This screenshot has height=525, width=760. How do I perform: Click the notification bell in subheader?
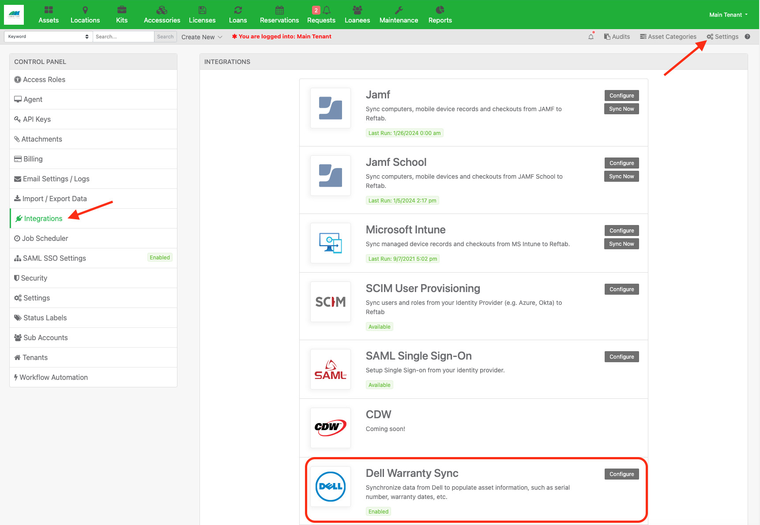coord(591,37)
